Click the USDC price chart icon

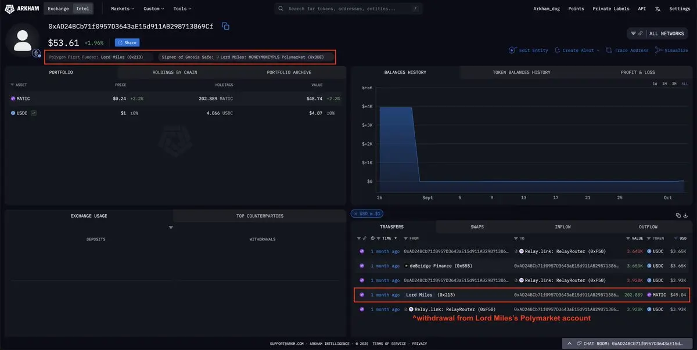pyautogui.click(x=34, y=113)
